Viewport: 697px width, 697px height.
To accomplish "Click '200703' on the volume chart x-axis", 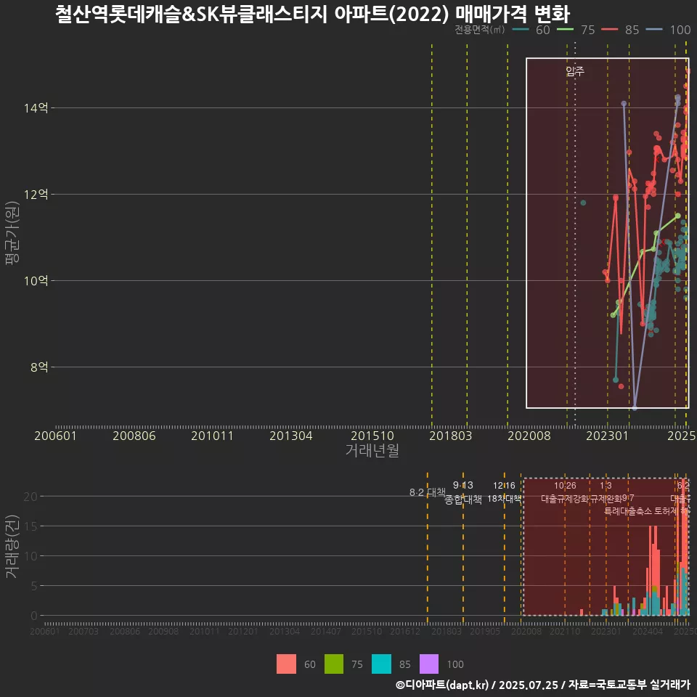I will click(83, 631).
